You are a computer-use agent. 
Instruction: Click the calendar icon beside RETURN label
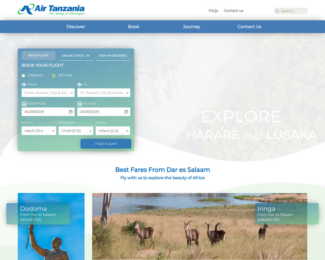click(79, 104)
